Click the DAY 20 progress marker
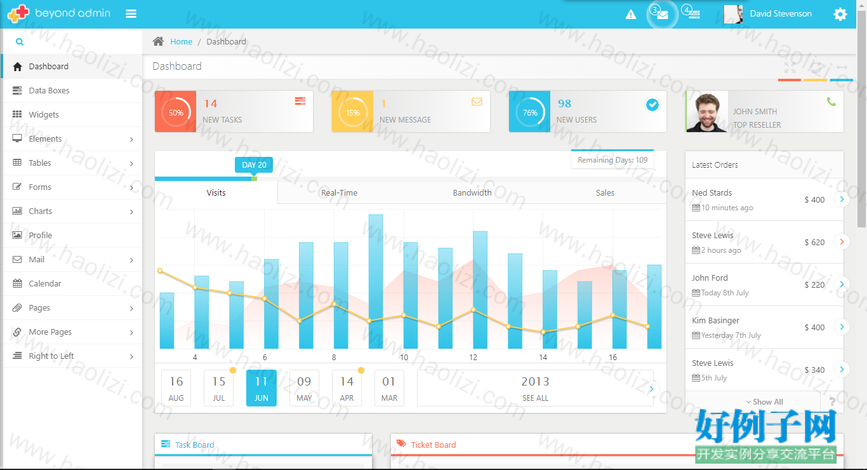The width and height of the screenshot is (867, 470). pyautogui.click(x=254, y=165)
